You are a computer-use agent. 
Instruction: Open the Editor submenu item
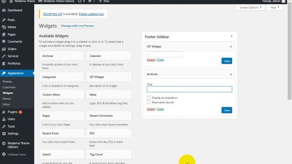click(x=6, y=104)
